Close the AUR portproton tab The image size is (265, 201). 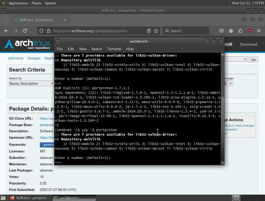[65, 20]
